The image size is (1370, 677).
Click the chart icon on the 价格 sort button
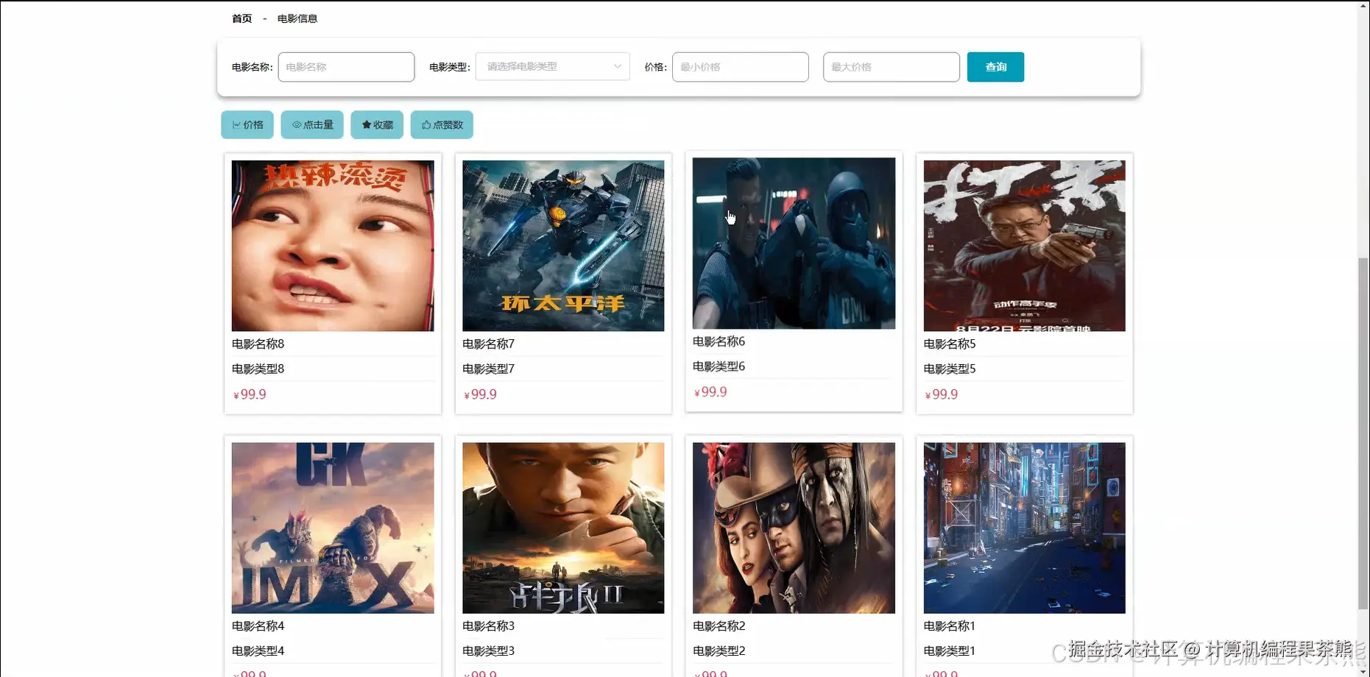[236, 124]
